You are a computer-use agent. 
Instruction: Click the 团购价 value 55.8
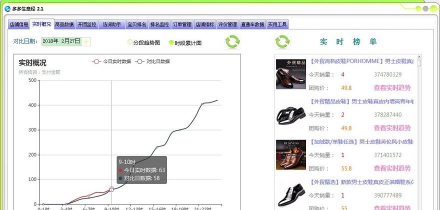click(346, 168)
